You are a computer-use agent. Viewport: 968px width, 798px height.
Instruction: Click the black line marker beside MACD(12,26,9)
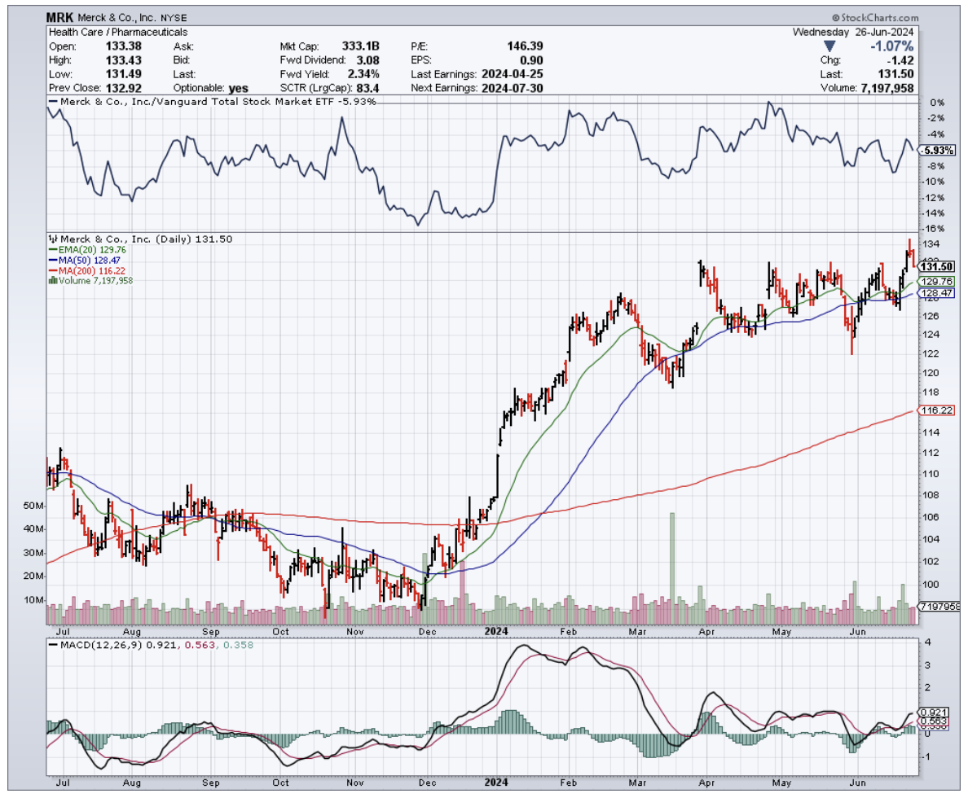53,645
